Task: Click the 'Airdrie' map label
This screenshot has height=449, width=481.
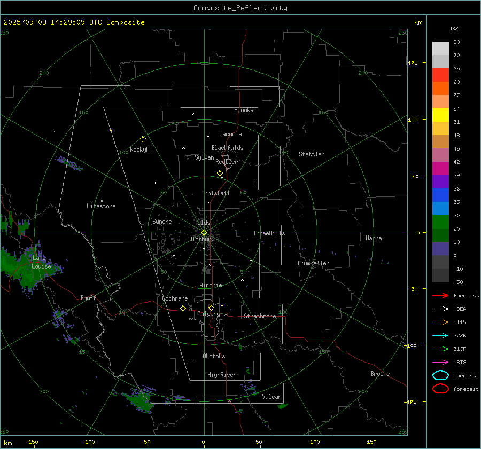Action: tap(211, 285)
